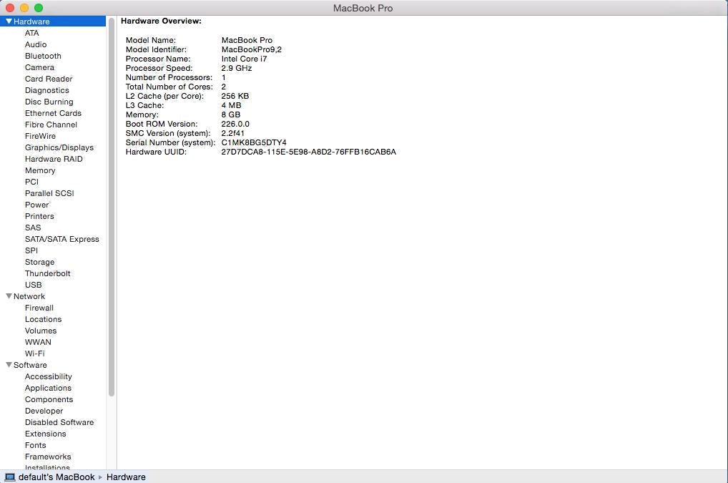728x483 pixels.
Task: Collapse the Software disclosure triangle
Action: [x=8, y=365]
